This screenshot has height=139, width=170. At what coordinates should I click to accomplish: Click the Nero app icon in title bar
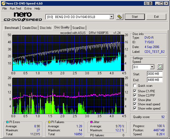(x=3, y=3)
